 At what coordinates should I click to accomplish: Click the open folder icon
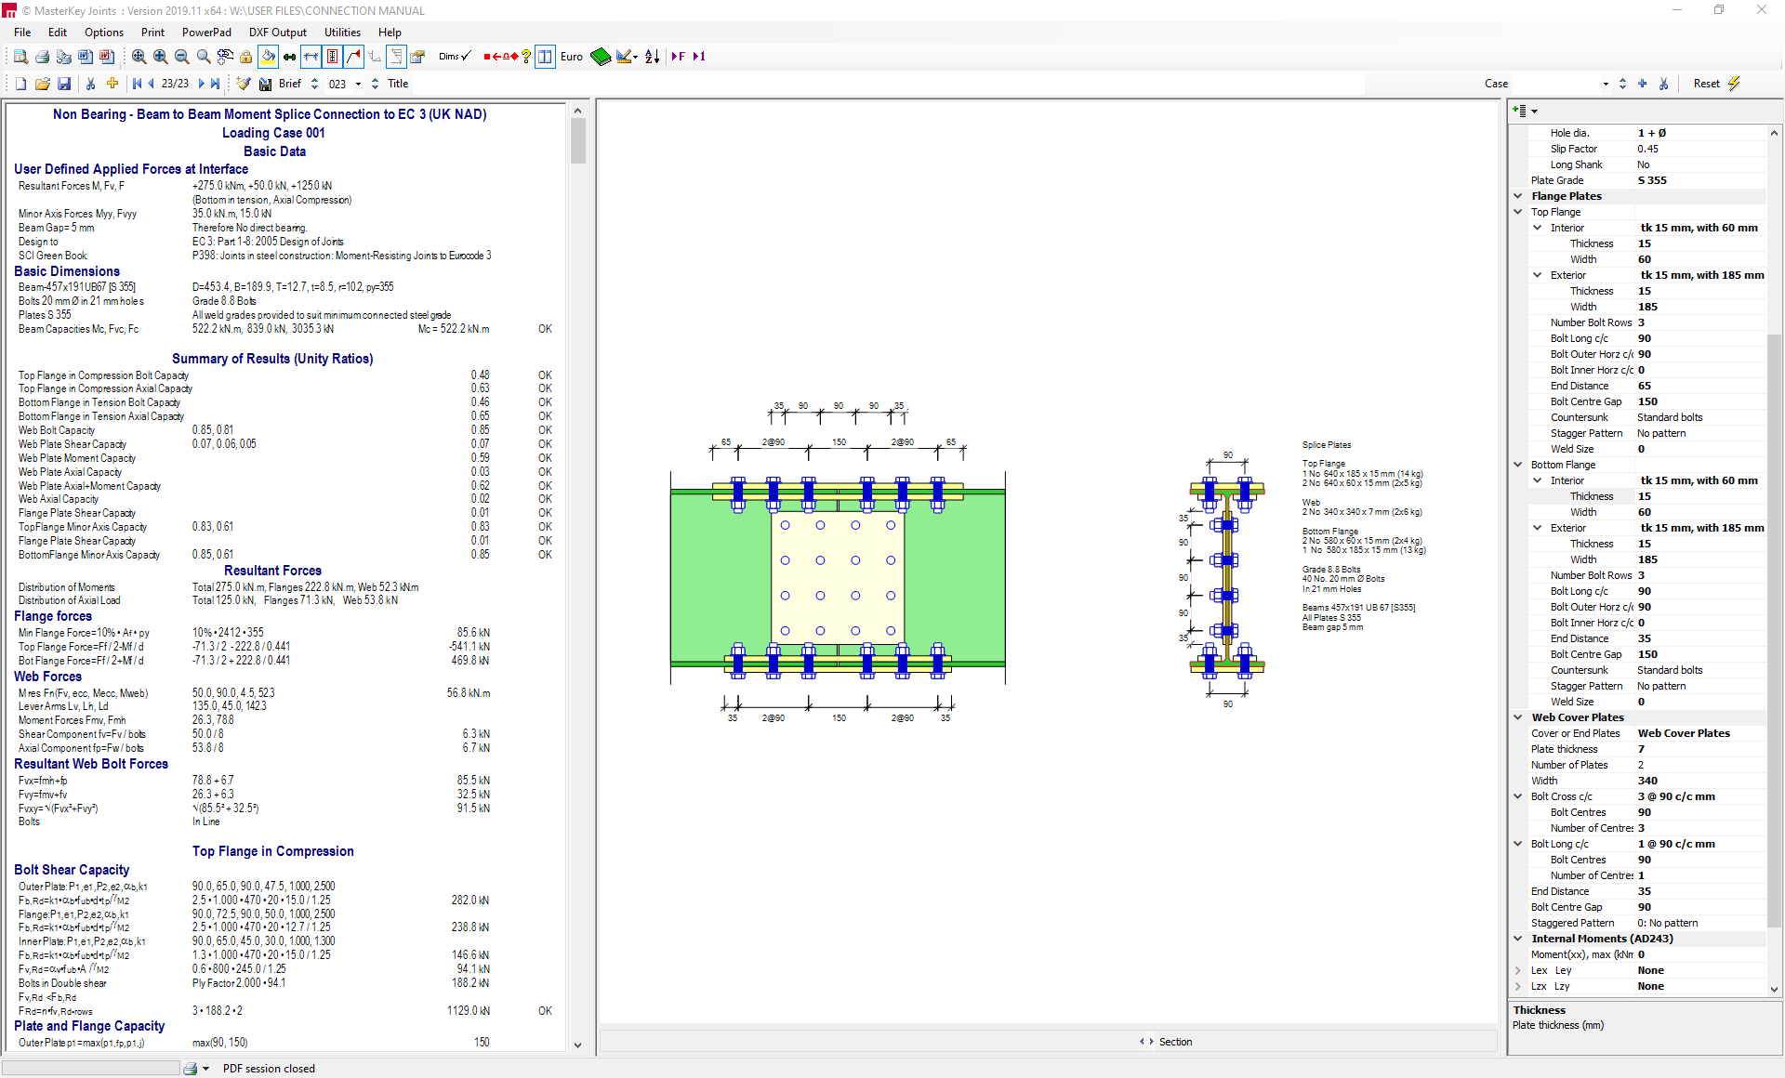coord(43,84)
